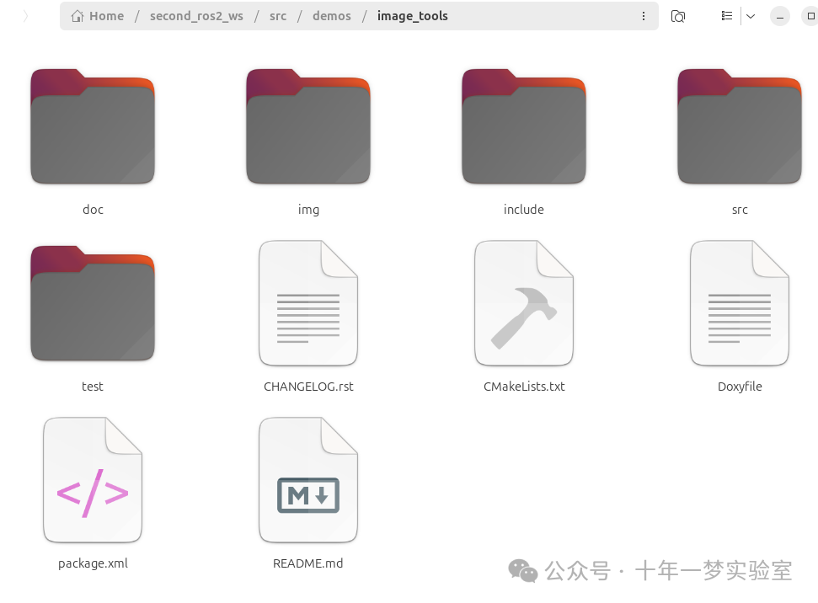Click the package.xml file name
The height and width of the screenshot is (603, 818).
click(x=93, y=563)
